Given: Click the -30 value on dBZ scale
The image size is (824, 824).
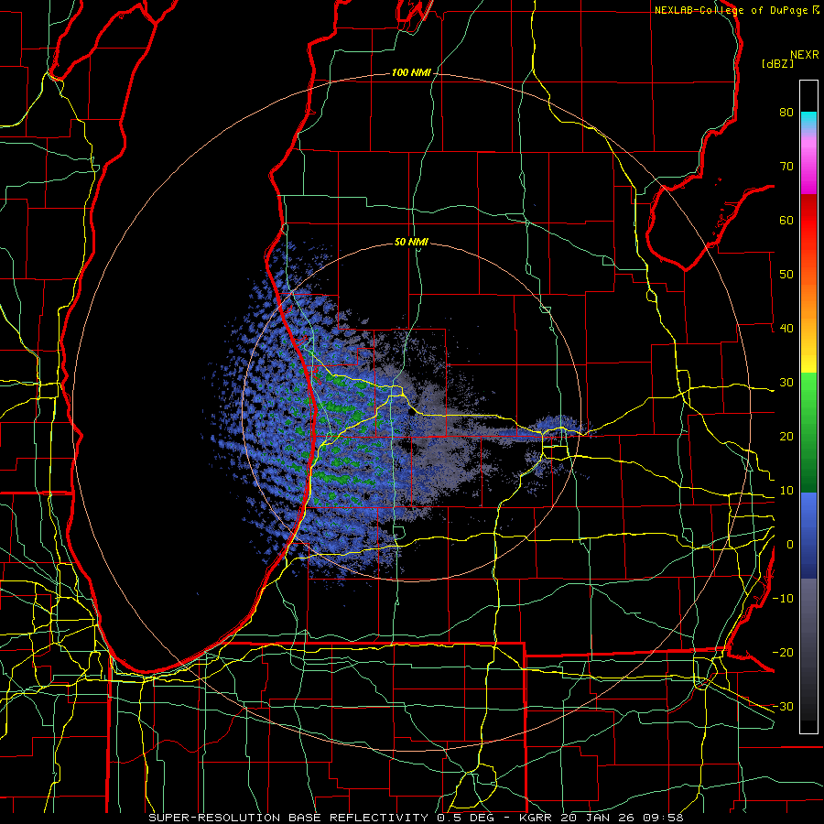Looking at the screenshot, I should (783, 707).
